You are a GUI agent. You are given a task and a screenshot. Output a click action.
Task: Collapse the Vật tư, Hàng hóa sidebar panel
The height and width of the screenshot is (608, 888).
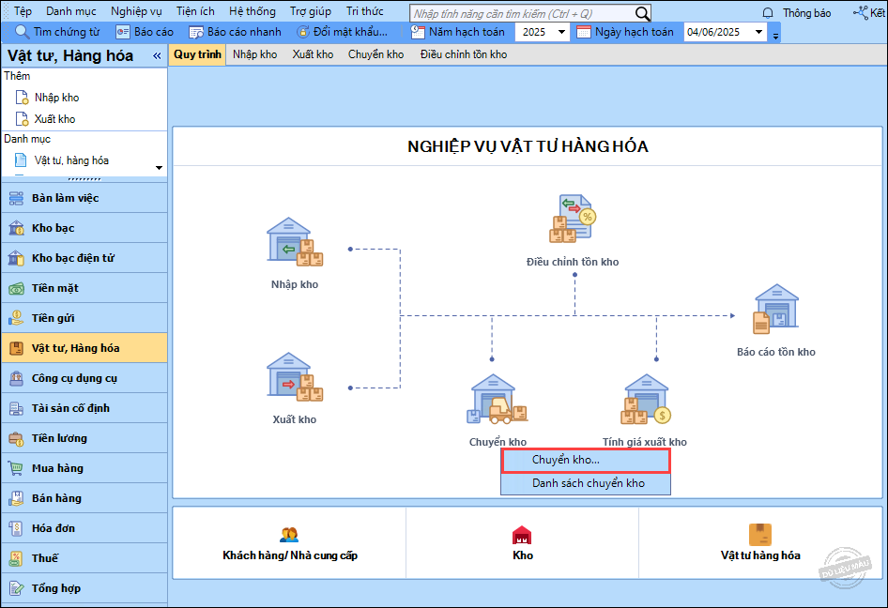pos(157,55)
